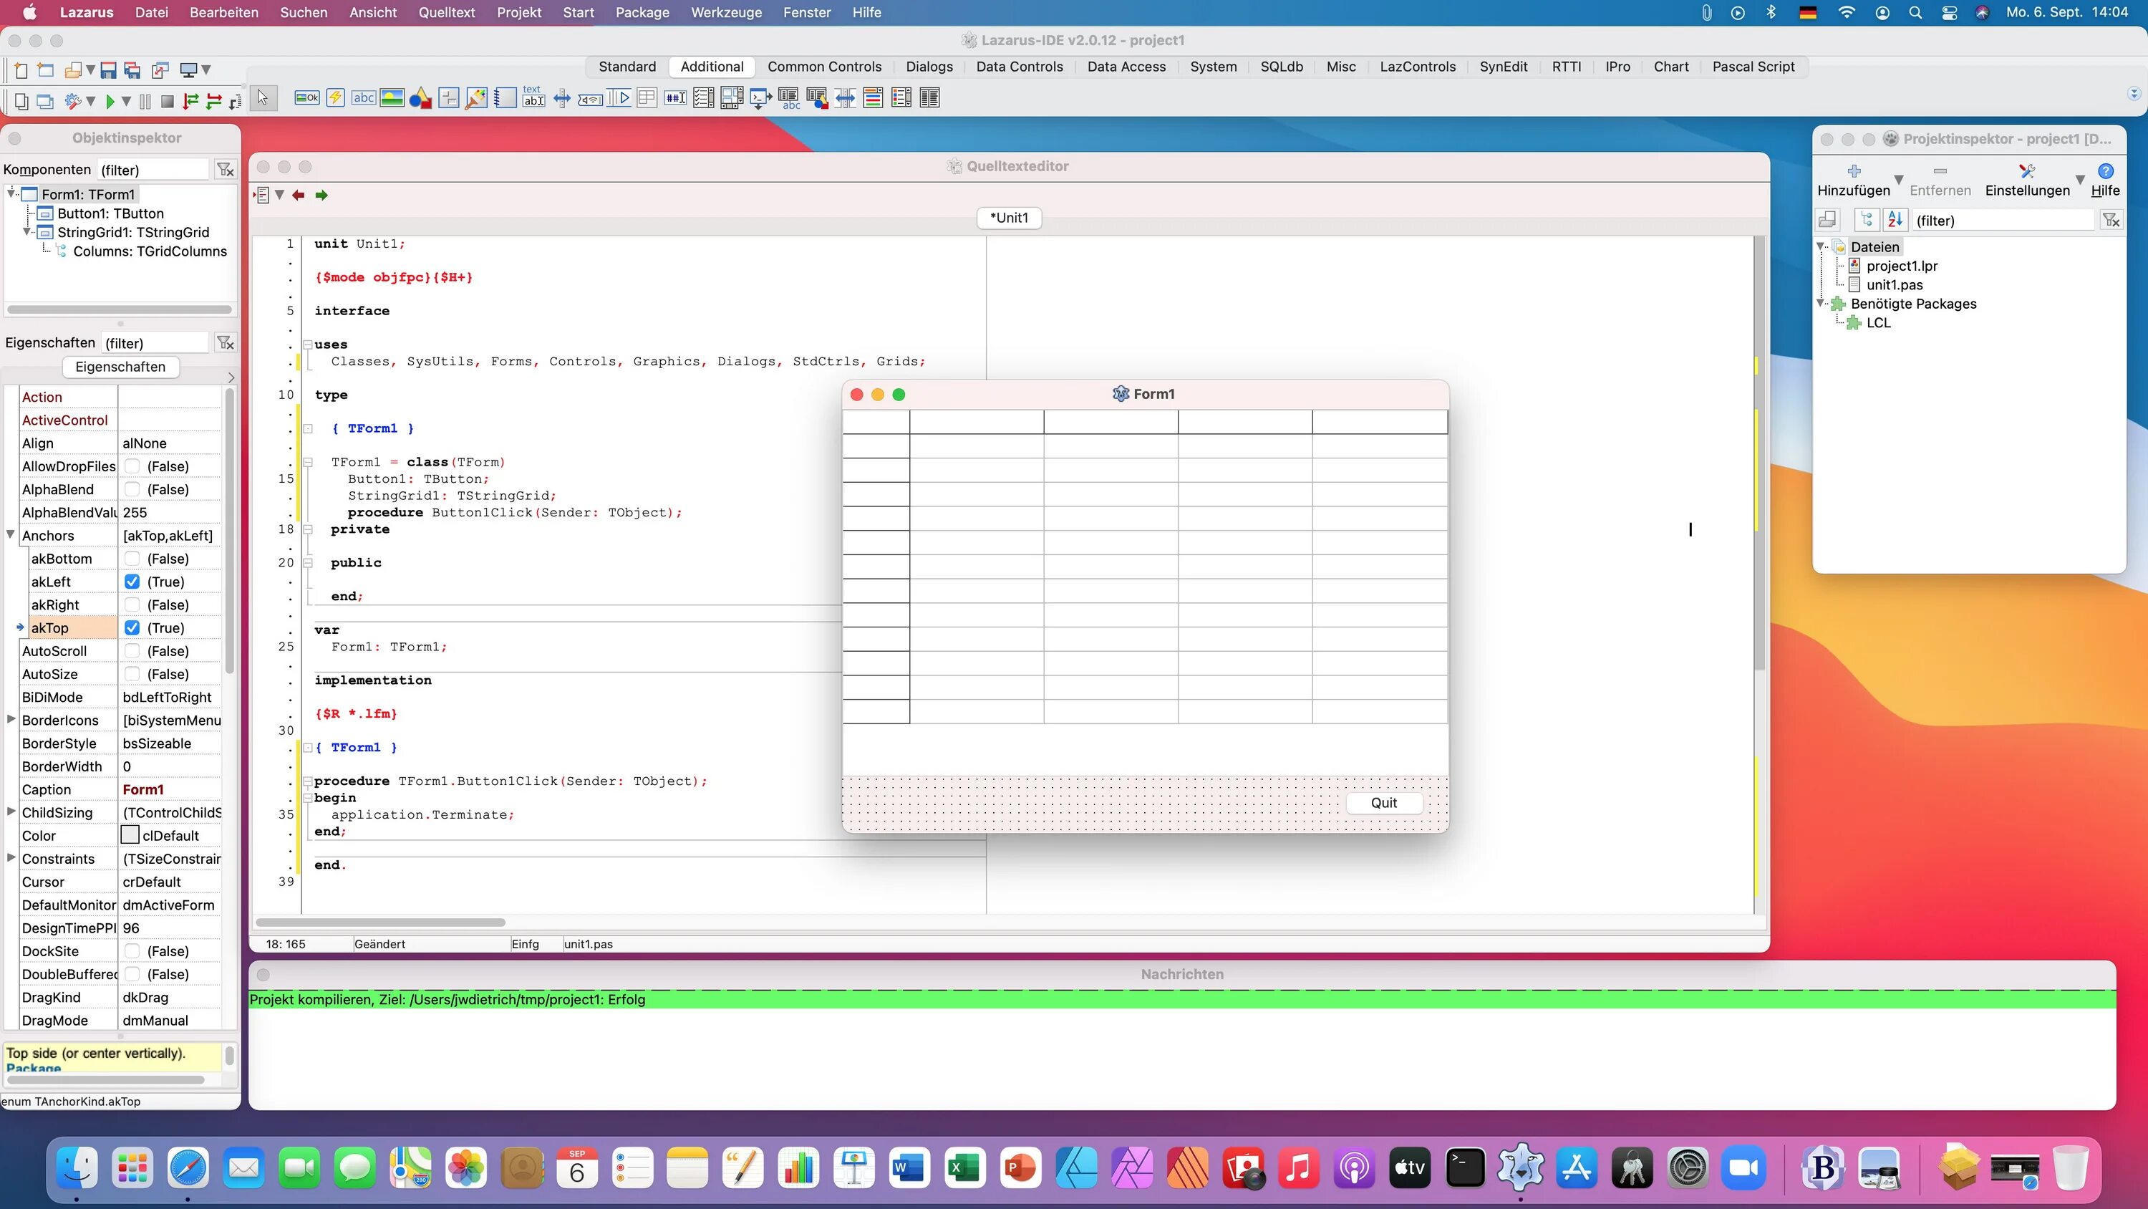Screen dimensions: 2148x1209
Task: Choose the TBitBtn component with Ok label
Action: (x=307, y=98)
